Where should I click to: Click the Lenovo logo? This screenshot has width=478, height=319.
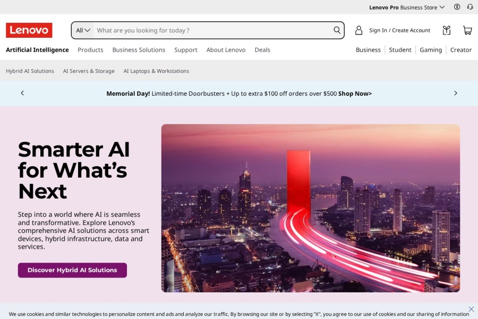point(29,30)
